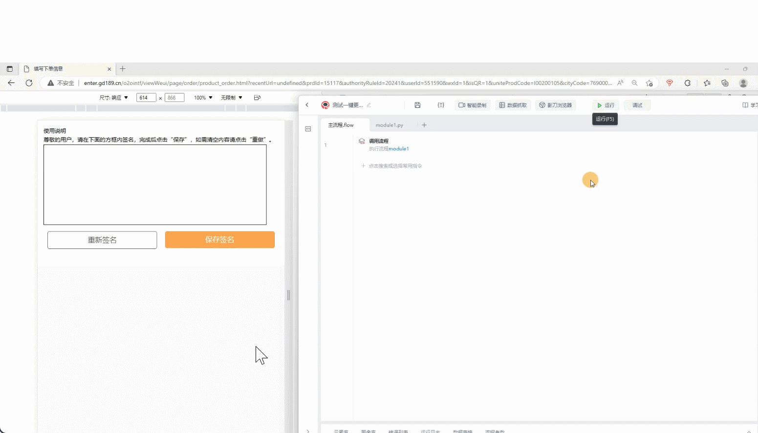758x433 pixels.
Task: Open 数据抓取 data capture tool
Action: [513, 105]
